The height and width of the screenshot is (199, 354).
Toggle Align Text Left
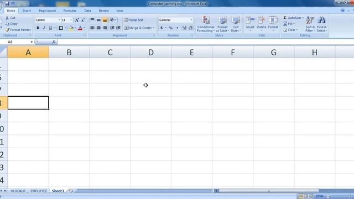pos(92,28)
